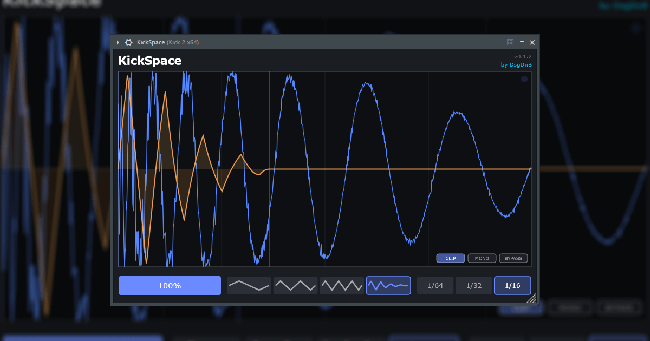Open the DsgDnB developer link

[x=521, y=64]
